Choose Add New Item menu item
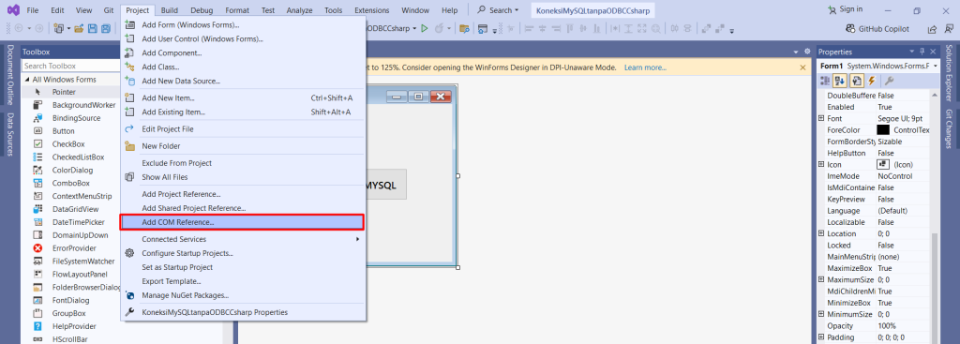Viewport: 960px width, 344px height. coord(244,97)
